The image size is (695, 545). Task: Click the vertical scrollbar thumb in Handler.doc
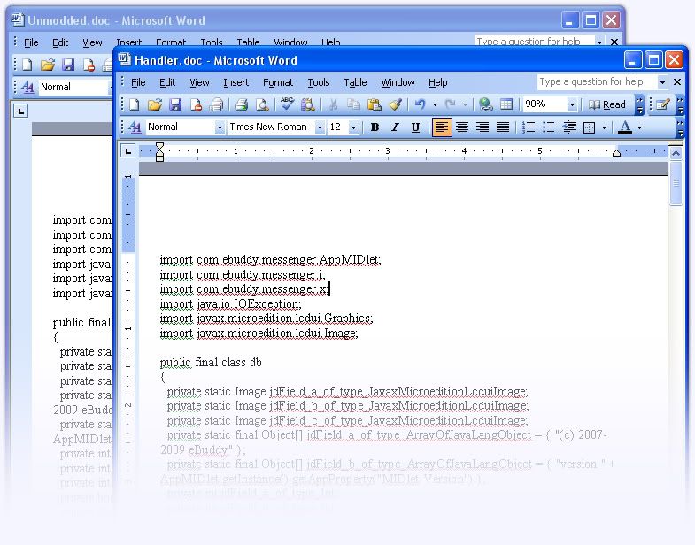tap(676, 183)
